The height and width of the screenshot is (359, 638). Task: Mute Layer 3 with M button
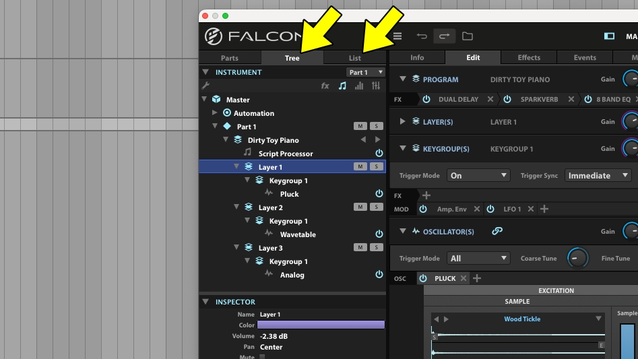[x=360, y=247]
